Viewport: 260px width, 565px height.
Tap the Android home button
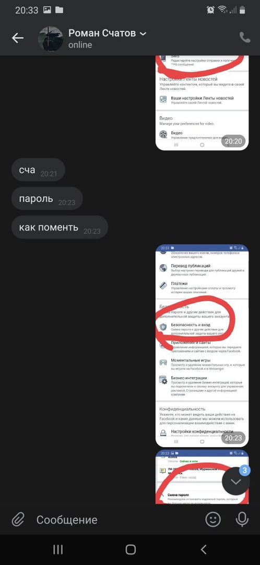[131, 549]
